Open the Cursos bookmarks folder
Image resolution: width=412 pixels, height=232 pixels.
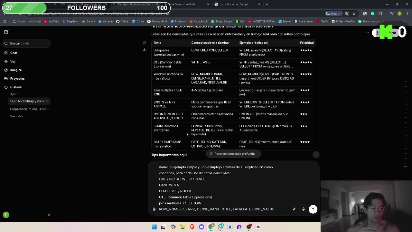point(19,22)
